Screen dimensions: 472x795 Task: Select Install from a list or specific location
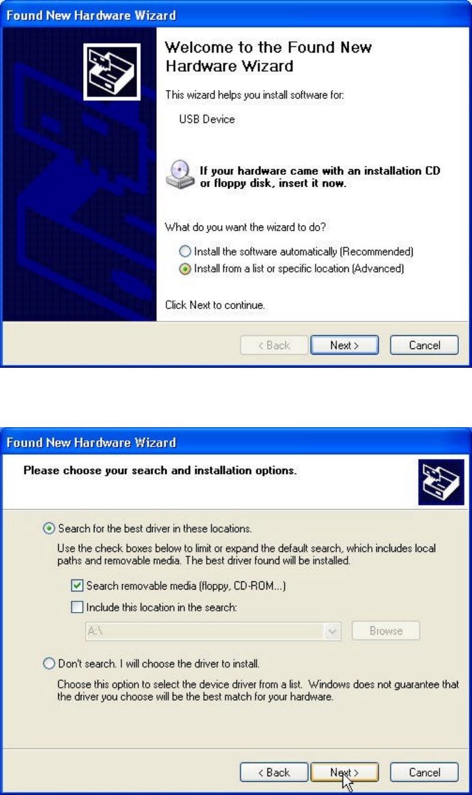click(184, 269)
